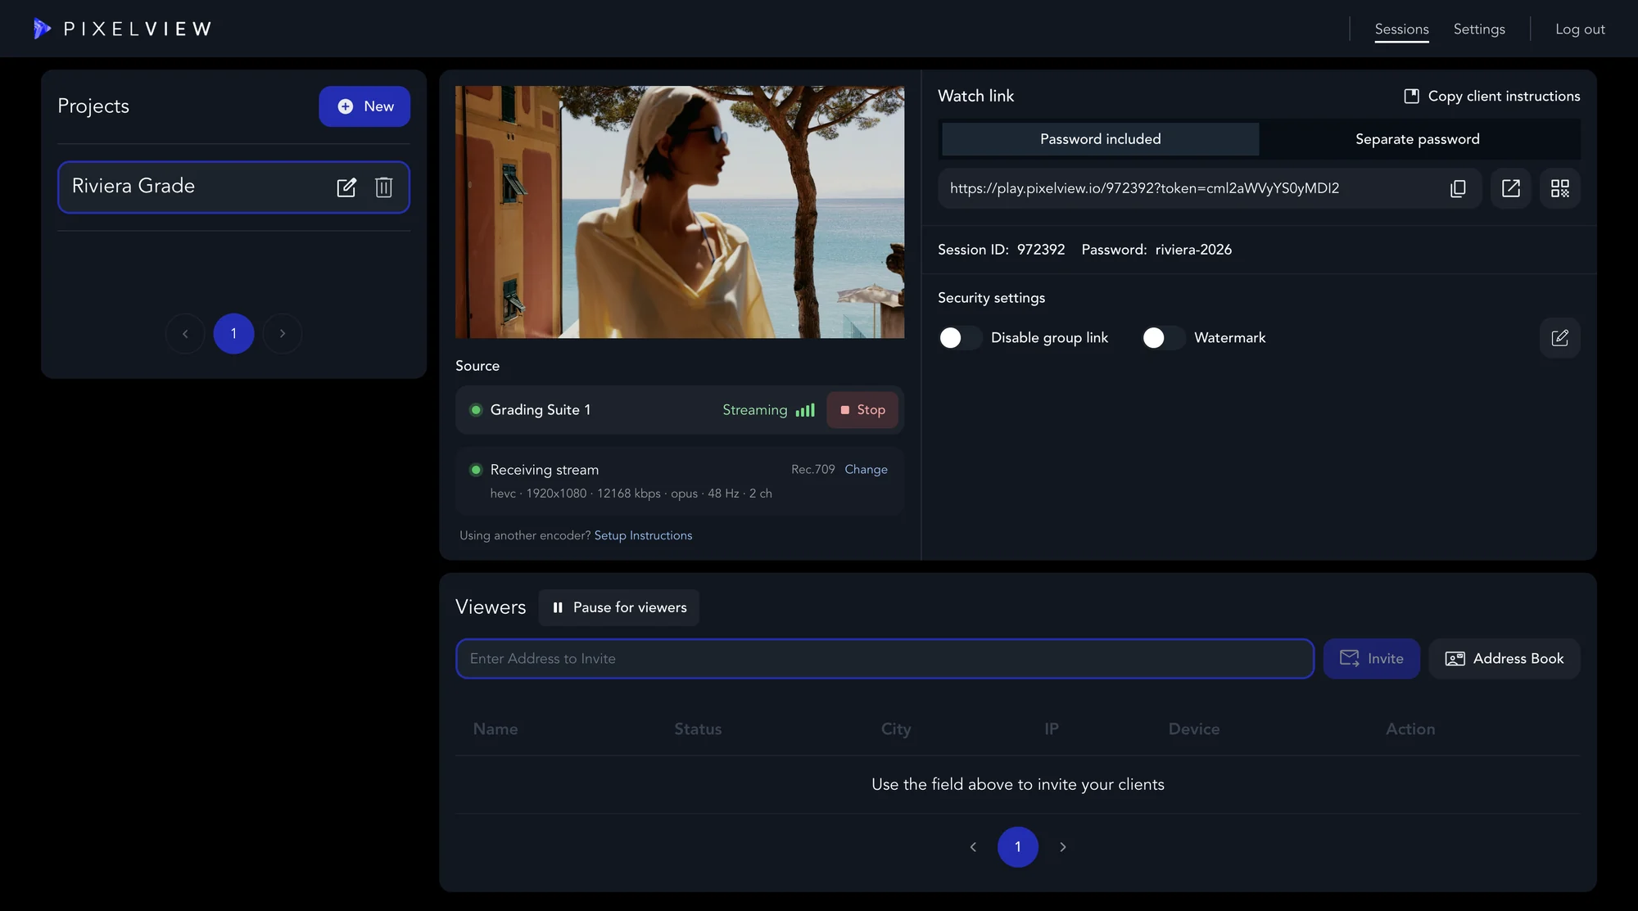Click the watch link URL text
This screenshot has width=1638, height=911.
[1144, 188]
